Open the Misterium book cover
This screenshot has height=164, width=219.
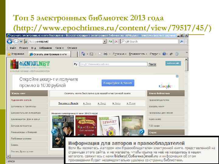point(63,132)
